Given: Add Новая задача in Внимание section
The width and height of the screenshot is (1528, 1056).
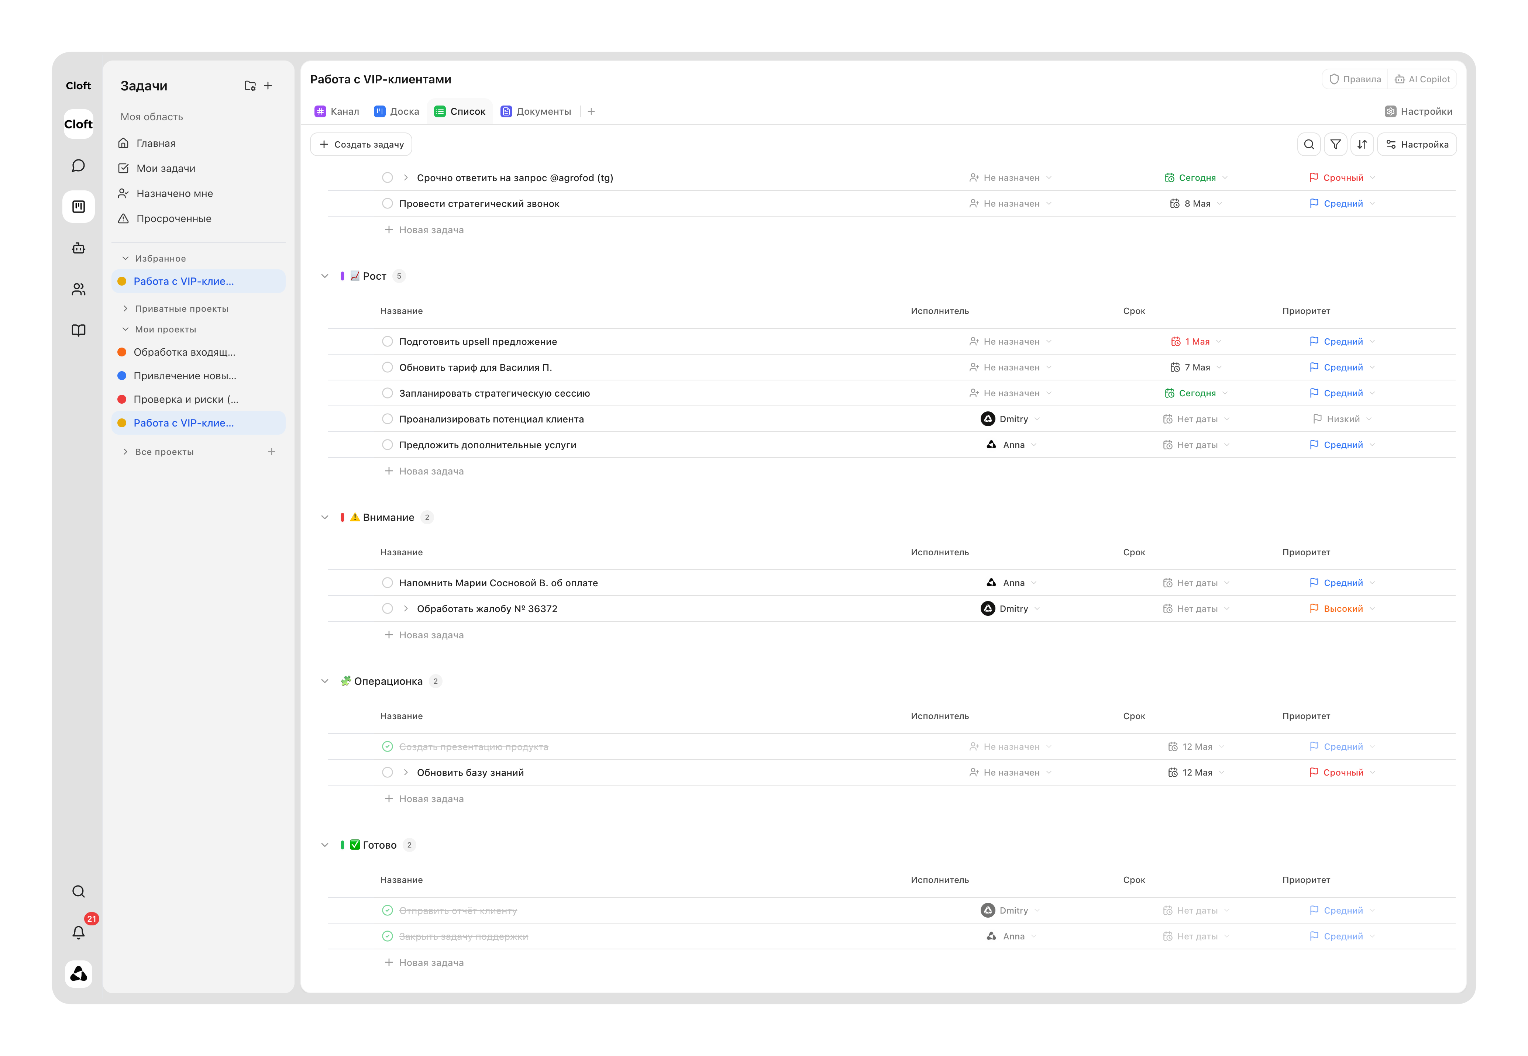Looking at the screenshot, I should (424, 635).
